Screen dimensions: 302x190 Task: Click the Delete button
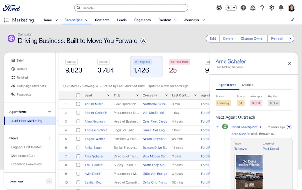point(228,38)
